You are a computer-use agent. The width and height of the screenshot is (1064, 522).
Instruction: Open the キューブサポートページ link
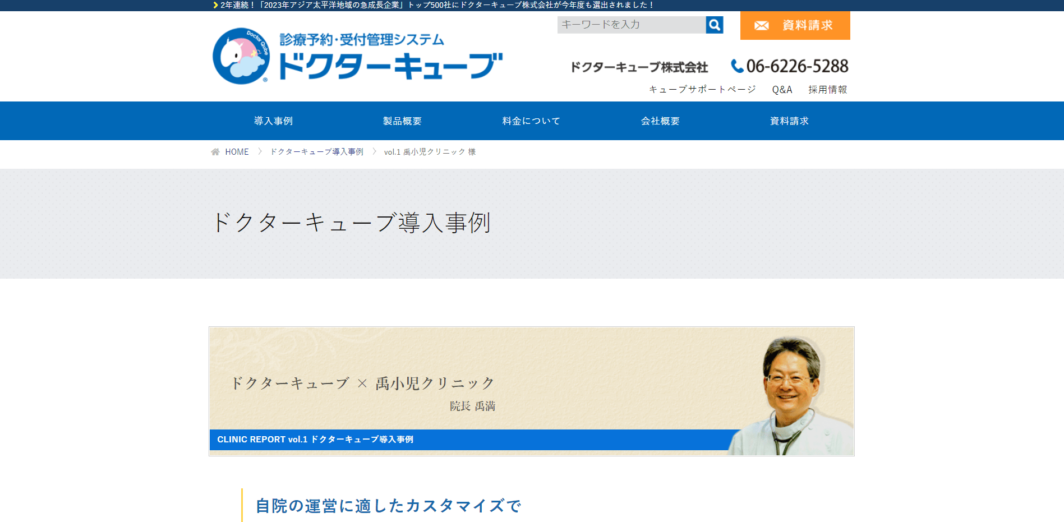coord(702,90)
